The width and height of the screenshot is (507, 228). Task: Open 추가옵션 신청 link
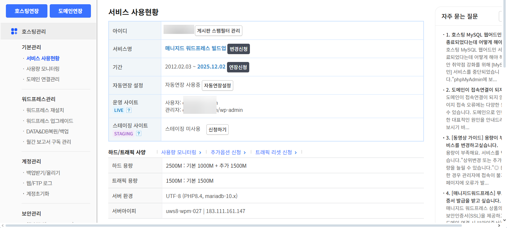(x=228, y=152)
